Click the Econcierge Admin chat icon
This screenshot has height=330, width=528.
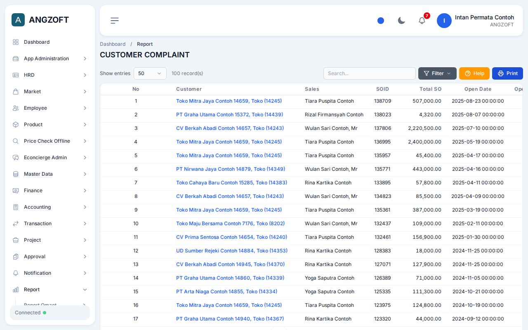click(16, 158)
